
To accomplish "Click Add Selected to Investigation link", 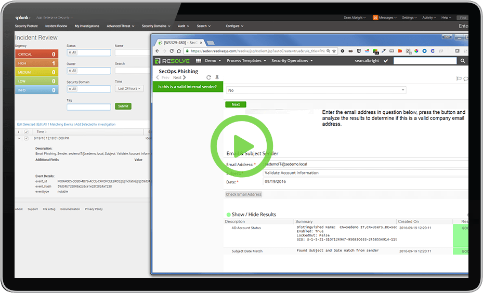I will coord(96,124).
